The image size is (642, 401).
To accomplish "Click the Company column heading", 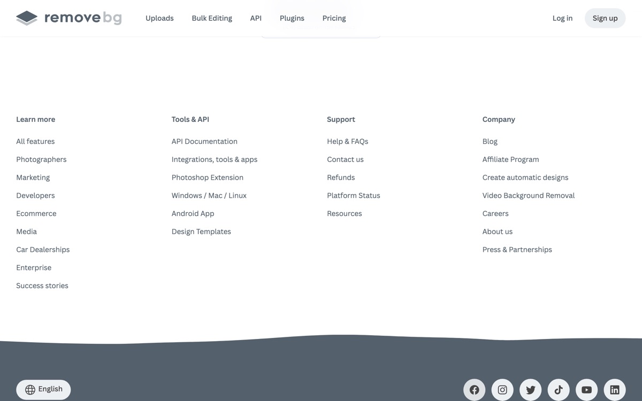I will click(x=499, y=119).
